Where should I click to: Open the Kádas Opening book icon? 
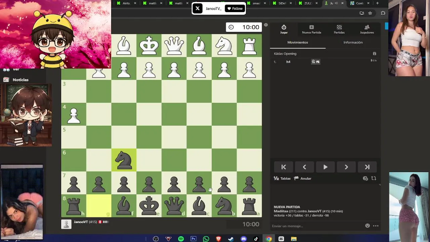click(x=375, y=53)
